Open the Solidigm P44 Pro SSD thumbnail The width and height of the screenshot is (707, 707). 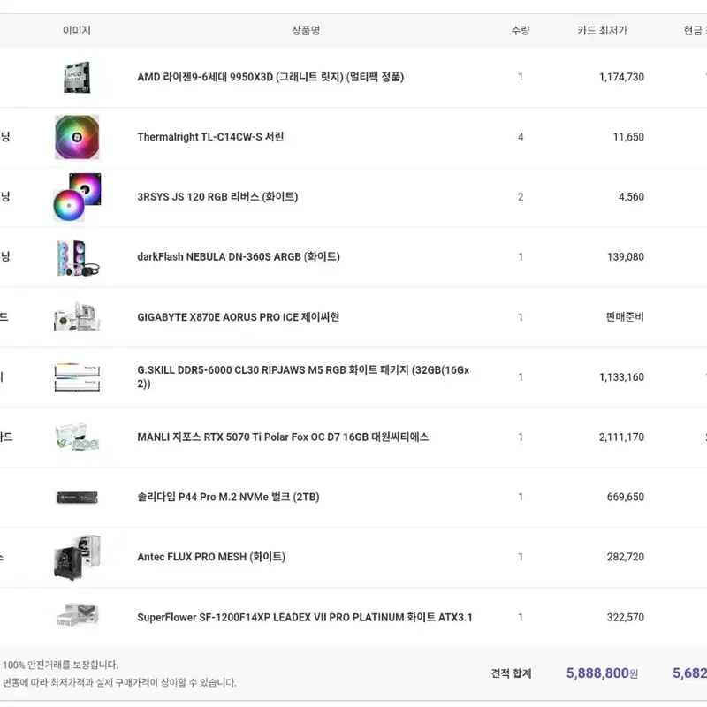click(77, 498)
